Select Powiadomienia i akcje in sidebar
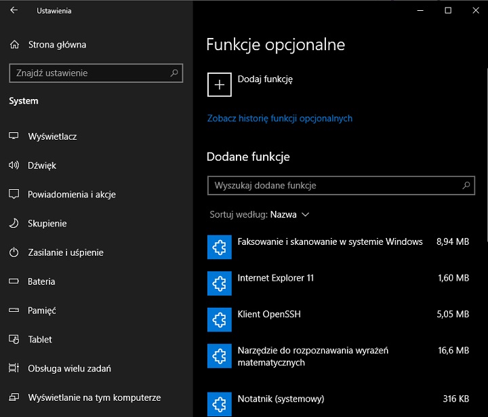 pos(71,195)
